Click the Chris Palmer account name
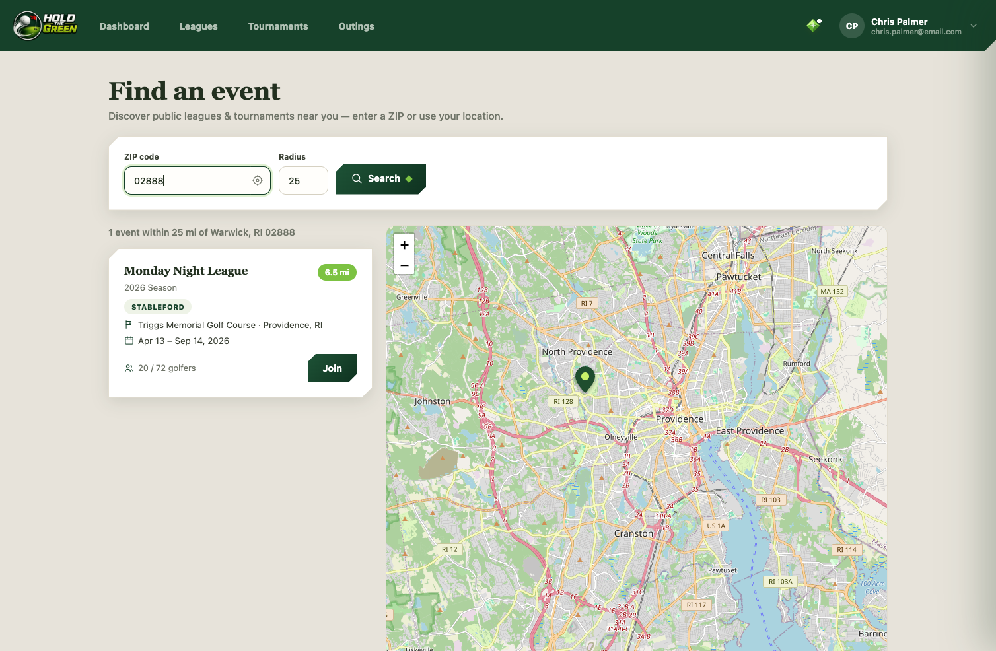 click(899, 22)
